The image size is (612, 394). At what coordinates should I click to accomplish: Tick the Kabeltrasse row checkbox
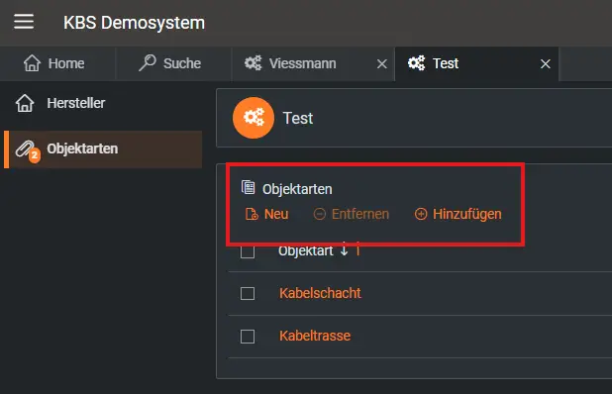point(248,337)
